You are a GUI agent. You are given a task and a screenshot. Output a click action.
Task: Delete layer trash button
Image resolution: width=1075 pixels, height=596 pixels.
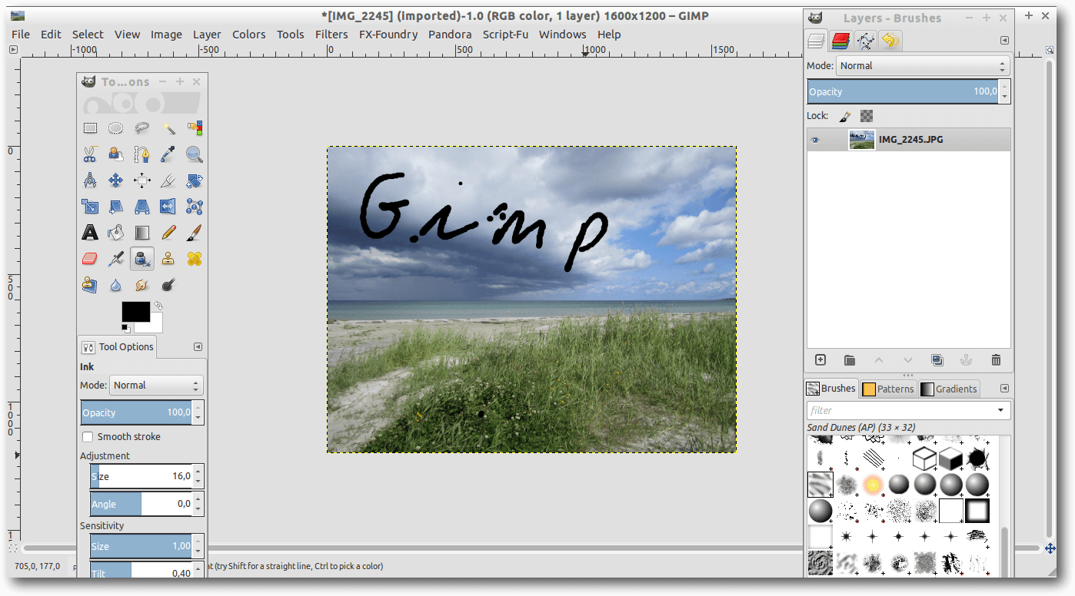(x=996, y=359)
